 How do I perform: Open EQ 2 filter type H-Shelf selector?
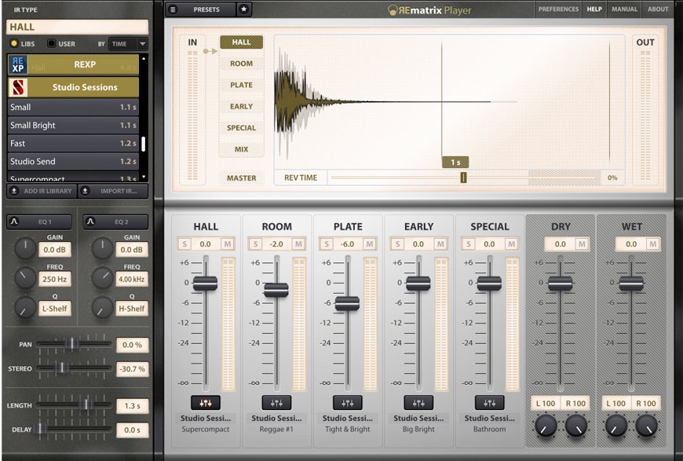click(x=132, y=309)
